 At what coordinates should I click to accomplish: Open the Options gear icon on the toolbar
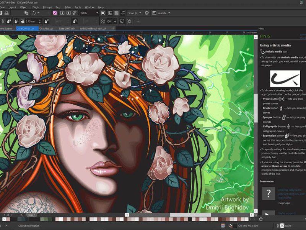point(146,13)
